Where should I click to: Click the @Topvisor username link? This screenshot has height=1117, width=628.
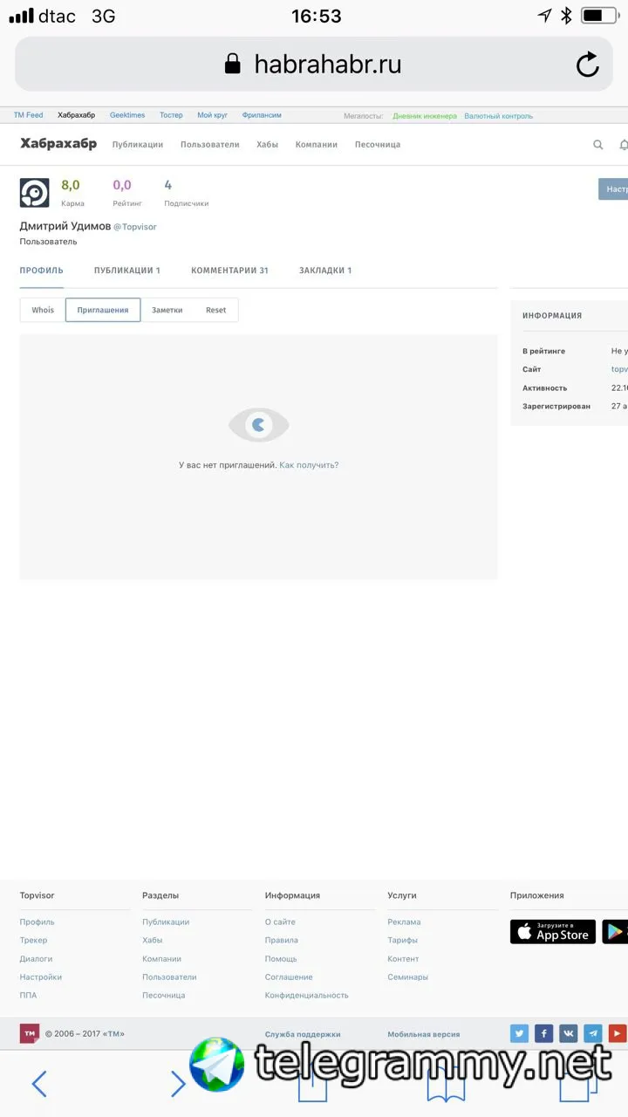135,227
